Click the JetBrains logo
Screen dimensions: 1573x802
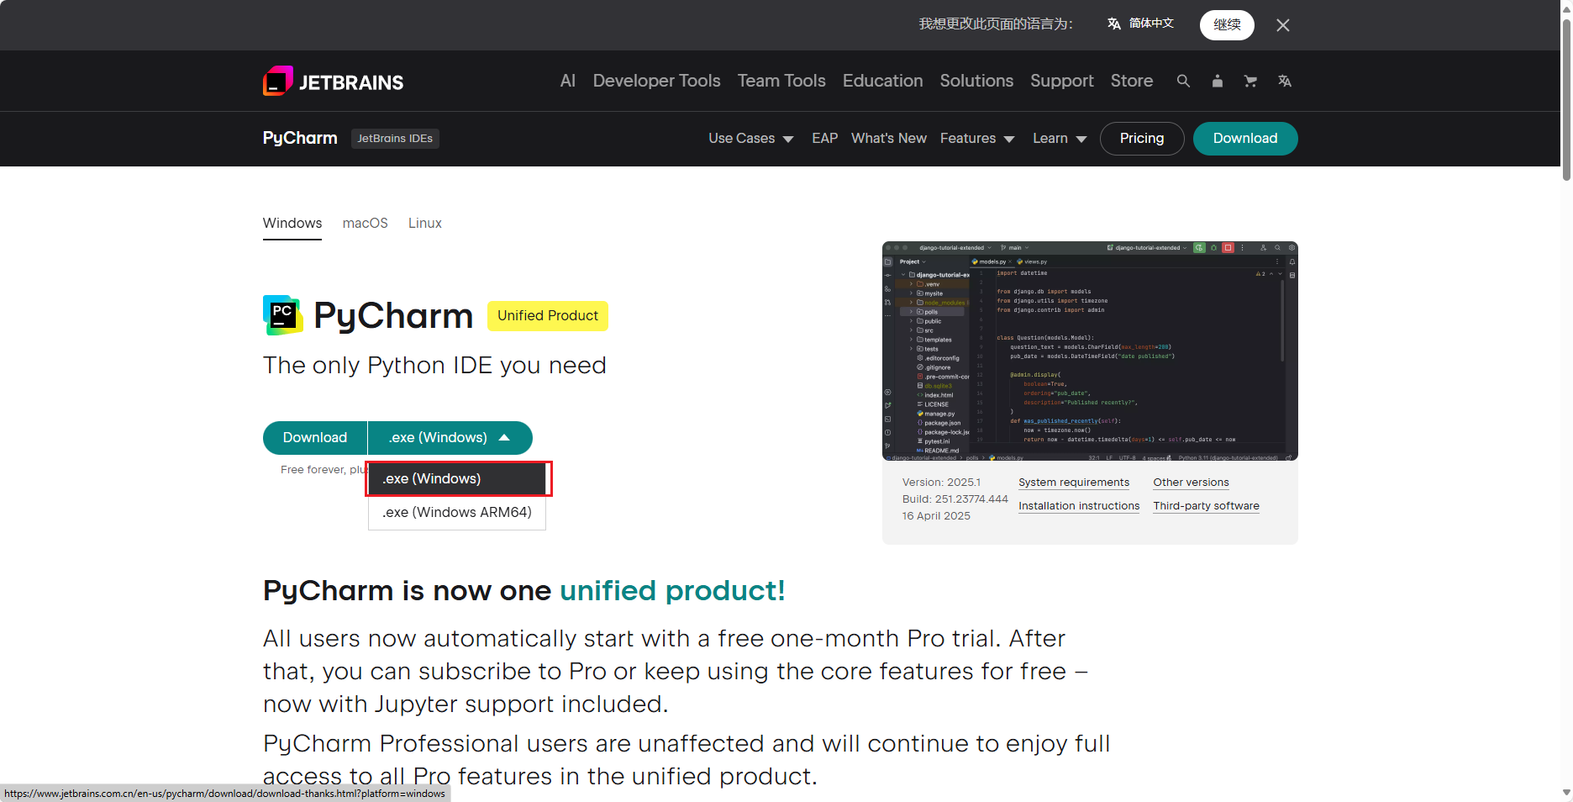(x=333, y=82)
